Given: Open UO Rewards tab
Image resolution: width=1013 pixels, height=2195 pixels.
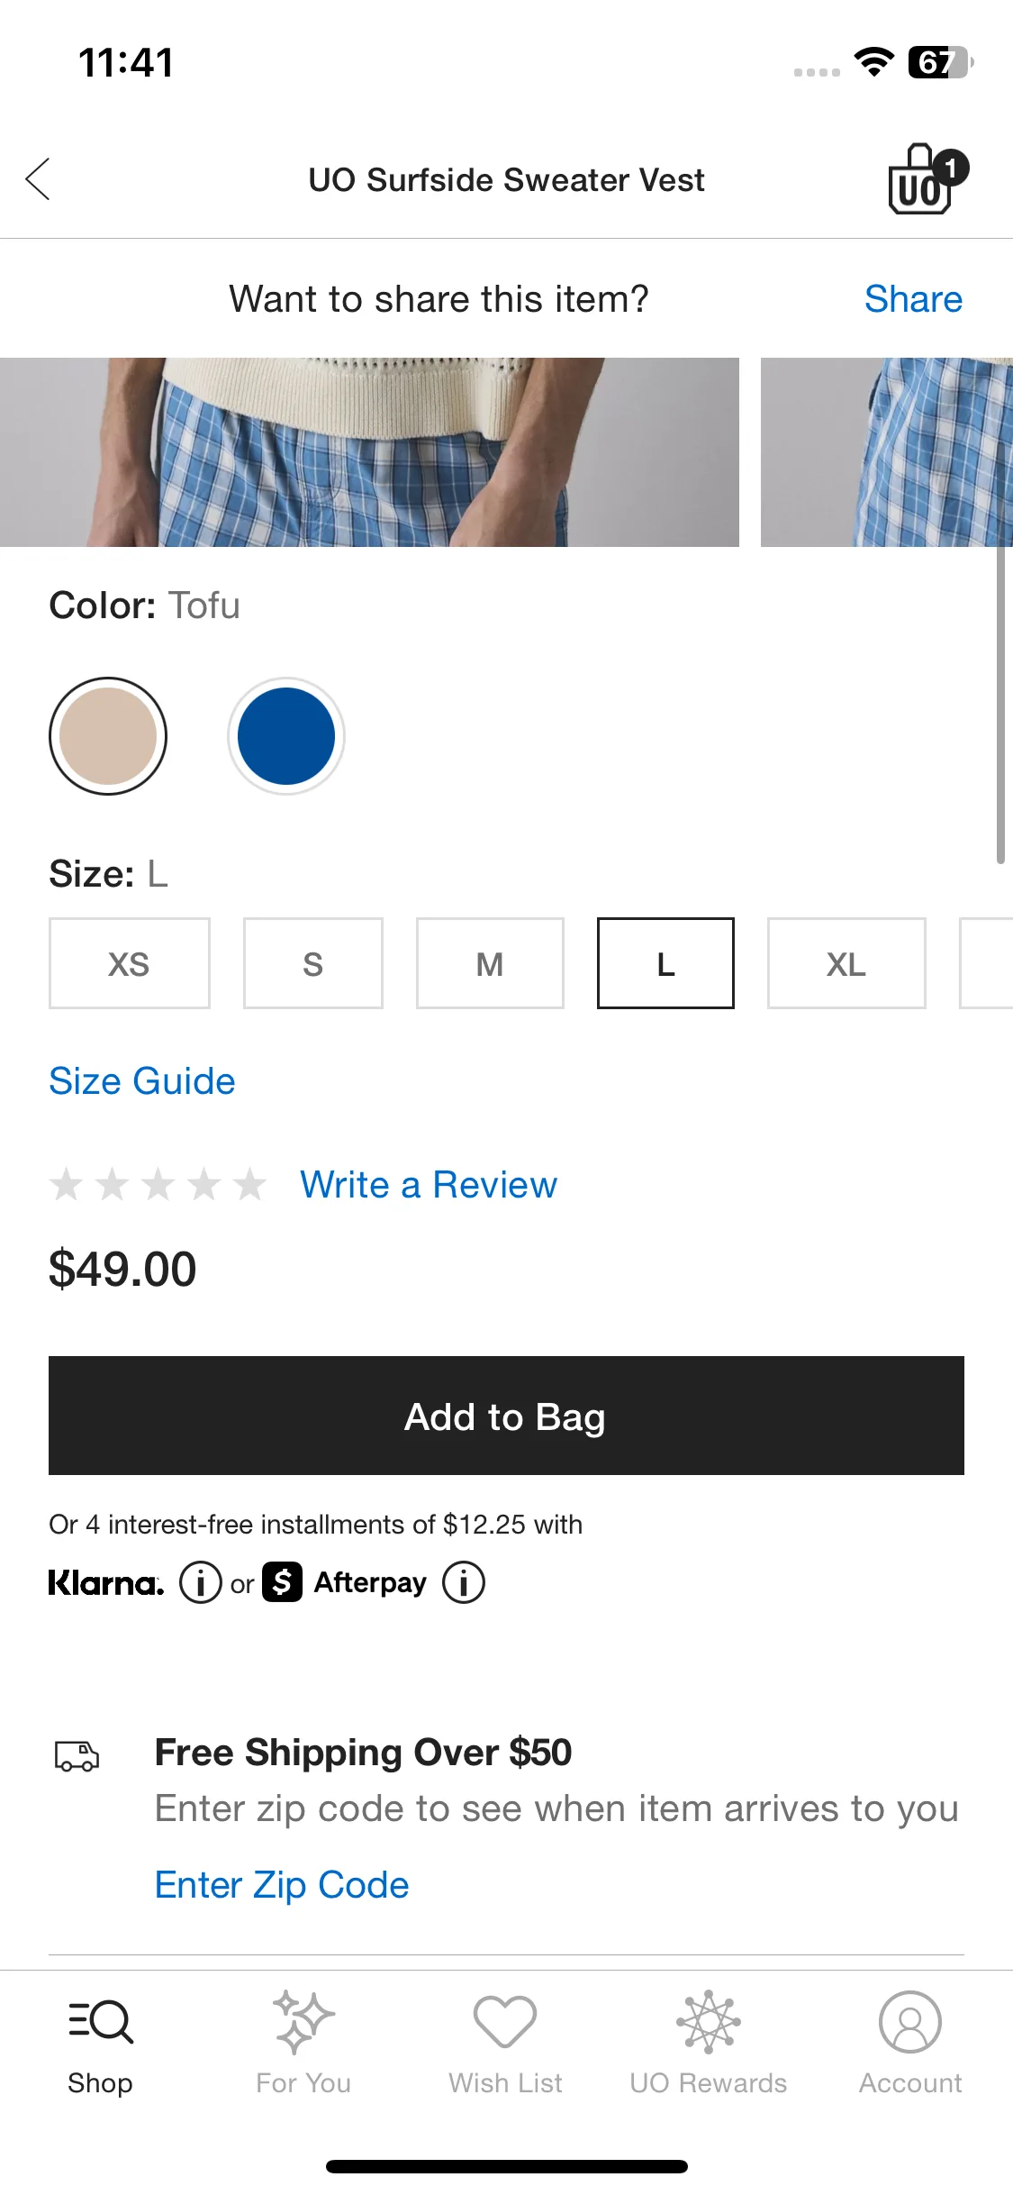Looking at the screenshot, I should point(708,2042).
